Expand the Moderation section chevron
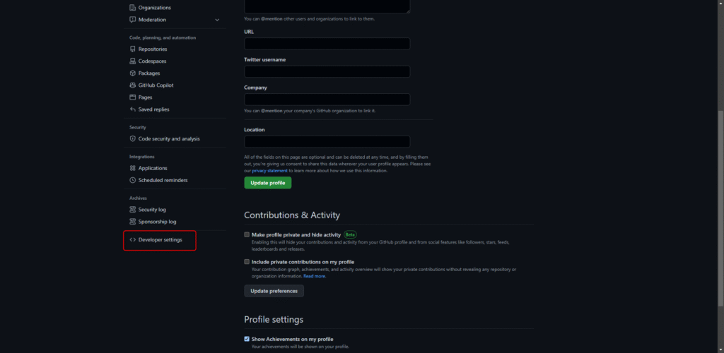The width and height of the screenshot is (724, 353). coord(217,20)
